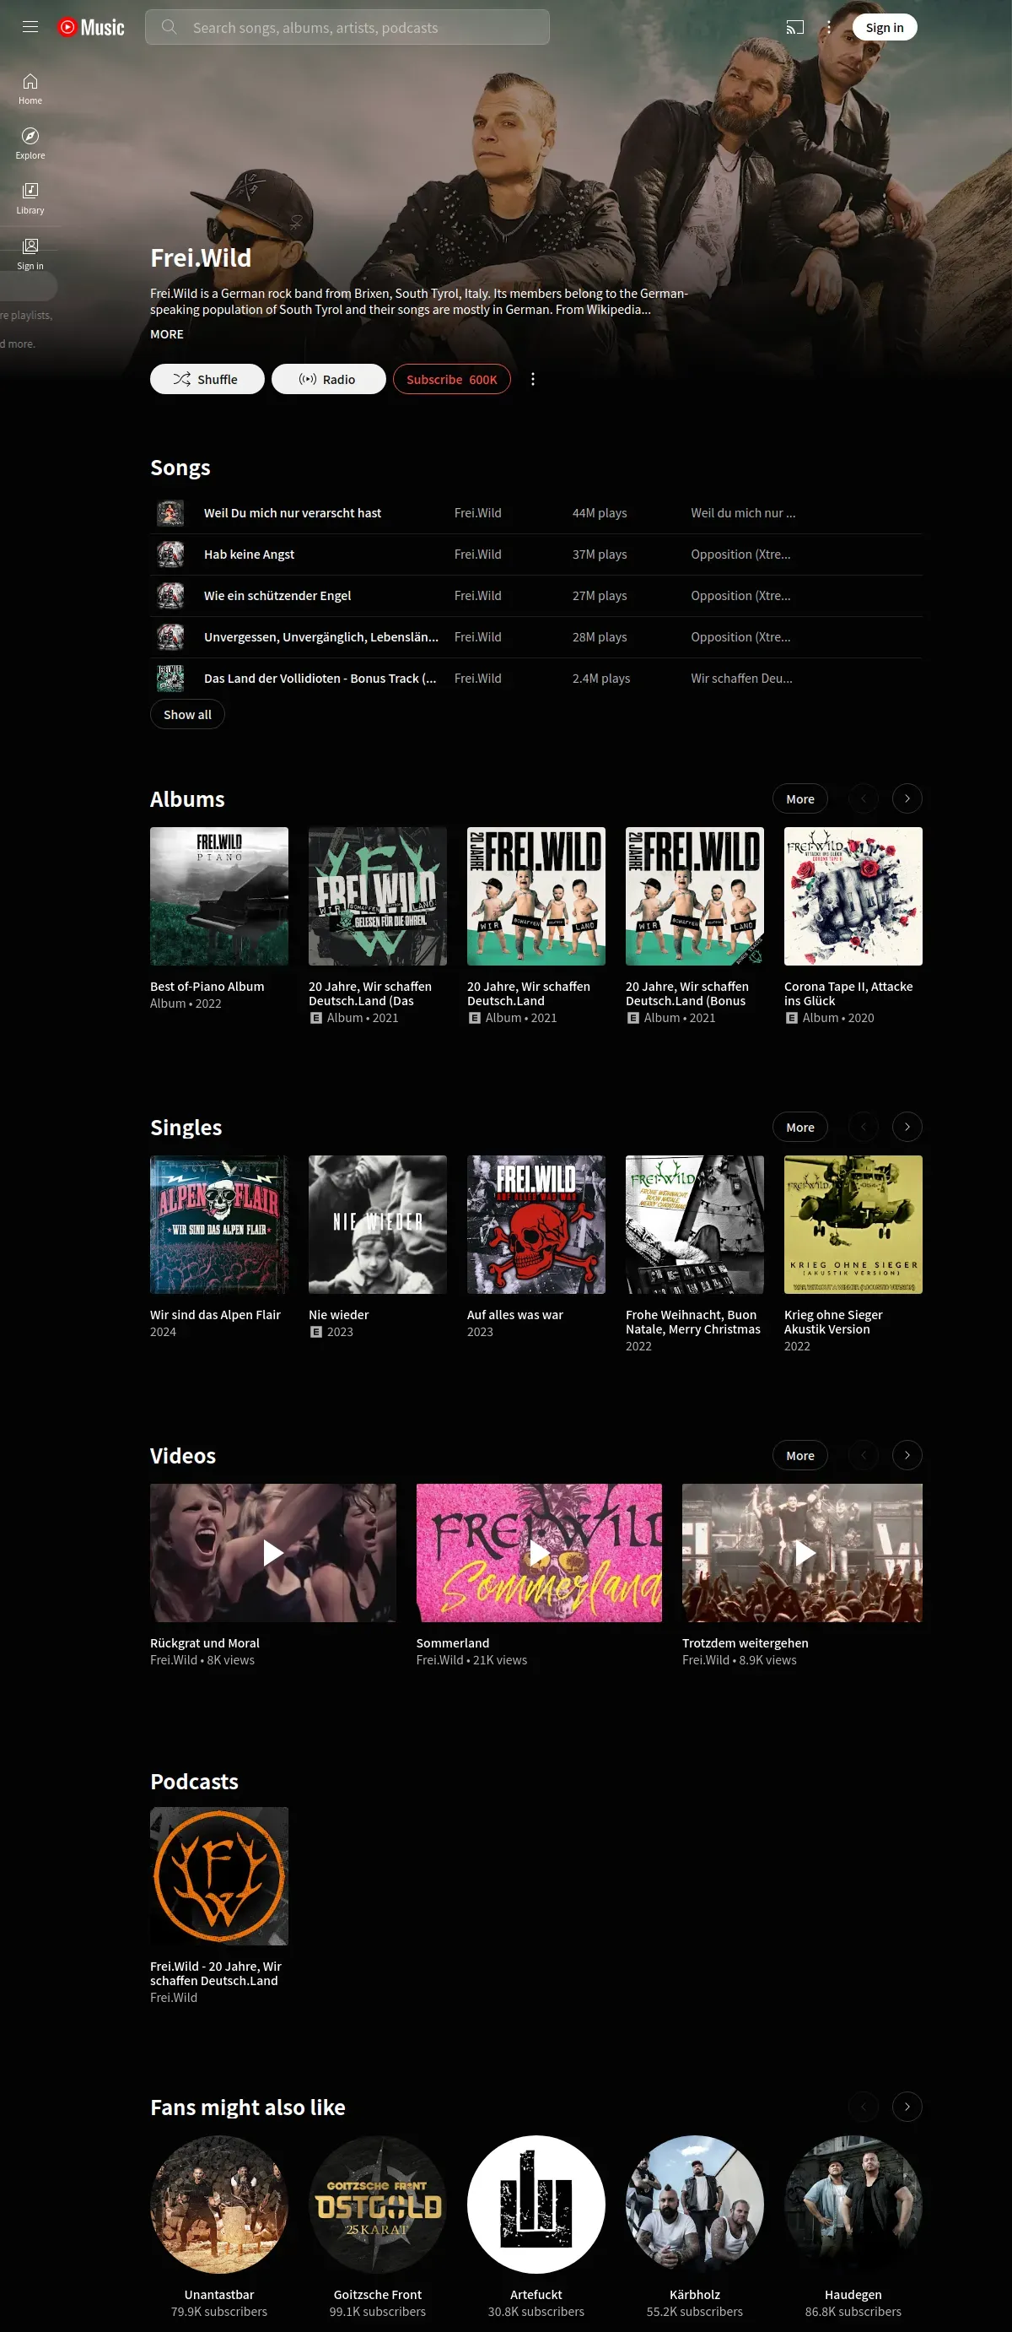Play Trotzdem weitergehen video

click(802, 1552)
